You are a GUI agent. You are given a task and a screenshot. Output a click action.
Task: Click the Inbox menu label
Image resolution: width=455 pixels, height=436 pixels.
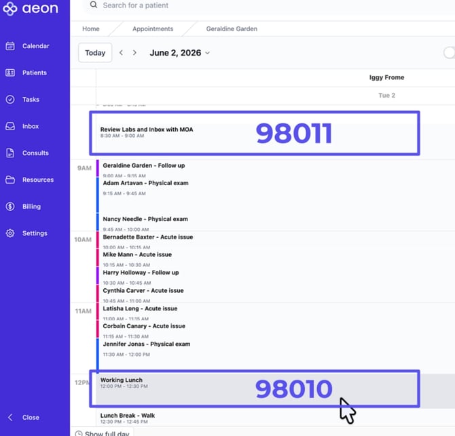pyautogui.click(x=31, y=126)
